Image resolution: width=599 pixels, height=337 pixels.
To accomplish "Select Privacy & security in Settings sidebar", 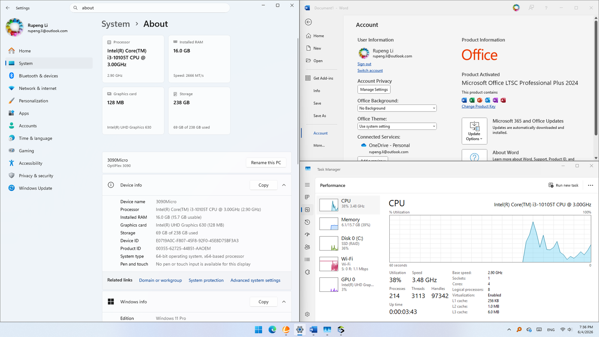I will 49,176.
